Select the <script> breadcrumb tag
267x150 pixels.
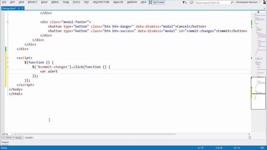[x=29, y=137]
